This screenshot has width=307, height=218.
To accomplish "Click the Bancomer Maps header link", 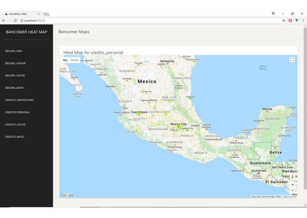I will pyautogui.click(x=74, y=32).
